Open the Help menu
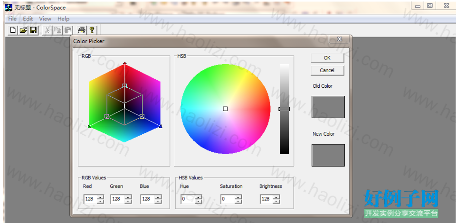Image resolution: width=456 pixels, height=223 pixels. click(x=63, y=19)
